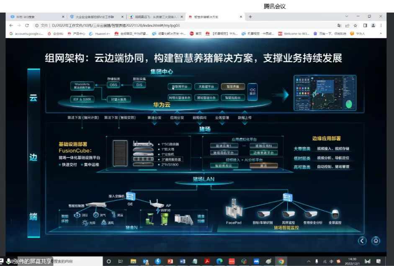Open the Welcome to W3 bookmark

(x=294, y=33)
